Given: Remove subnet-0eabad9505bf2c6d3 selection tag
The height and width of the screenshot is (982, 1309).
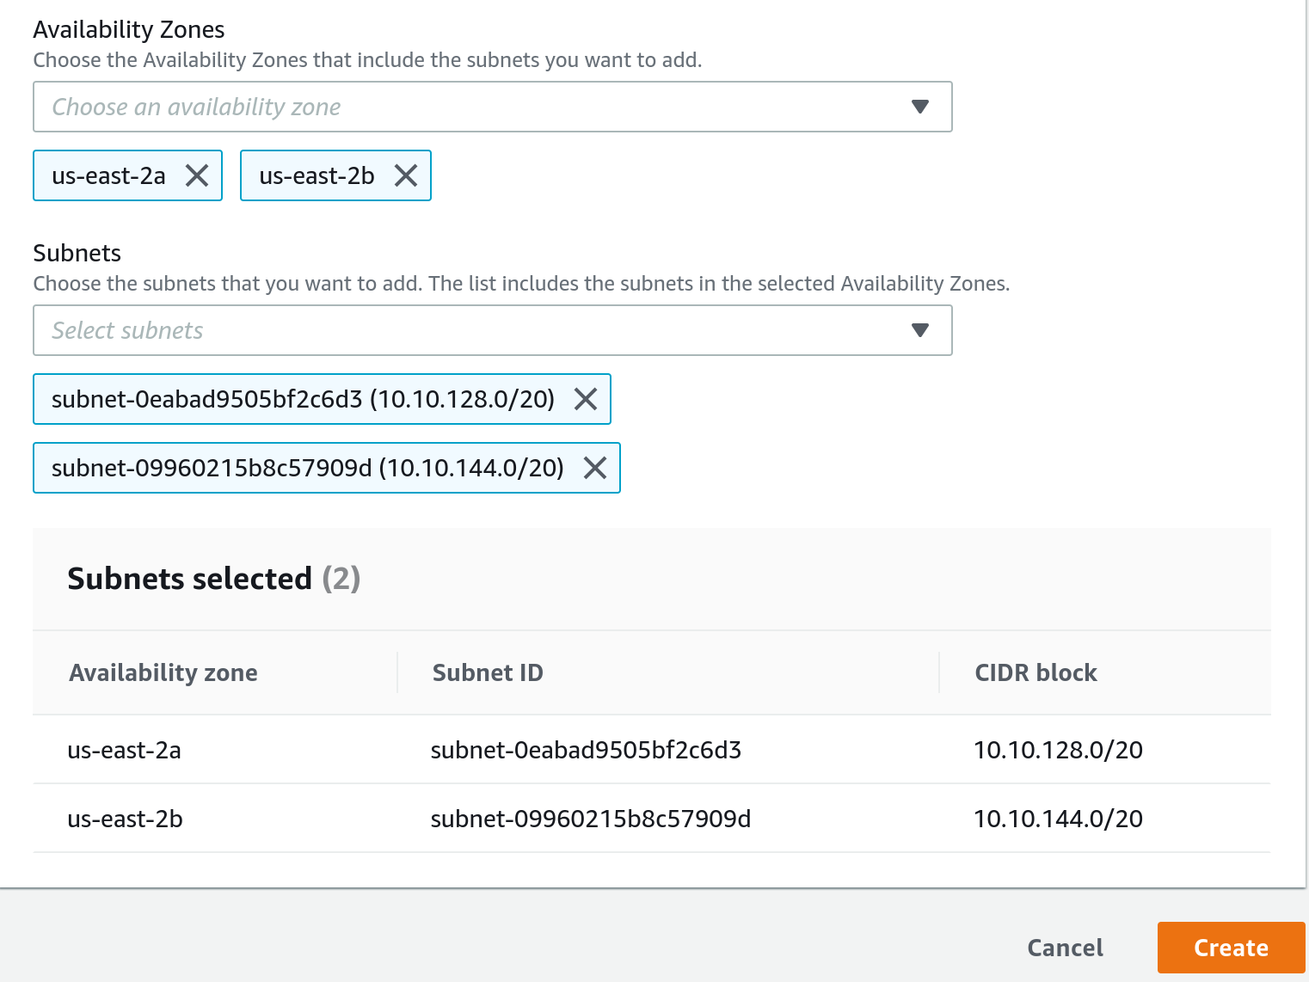Looking at the screenshot, I should point(586,399).
